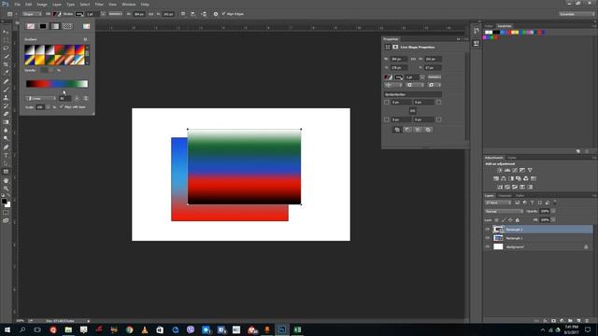This screenshot has height=336, width=598.
Task: Create a new layer from Layers panel footer
Action: pos(578,321)
